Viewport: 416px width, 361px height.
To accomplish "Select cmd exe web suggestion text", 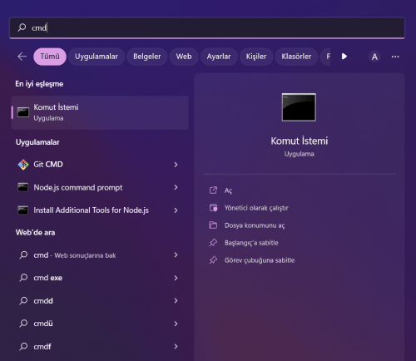I will (47, 278).
